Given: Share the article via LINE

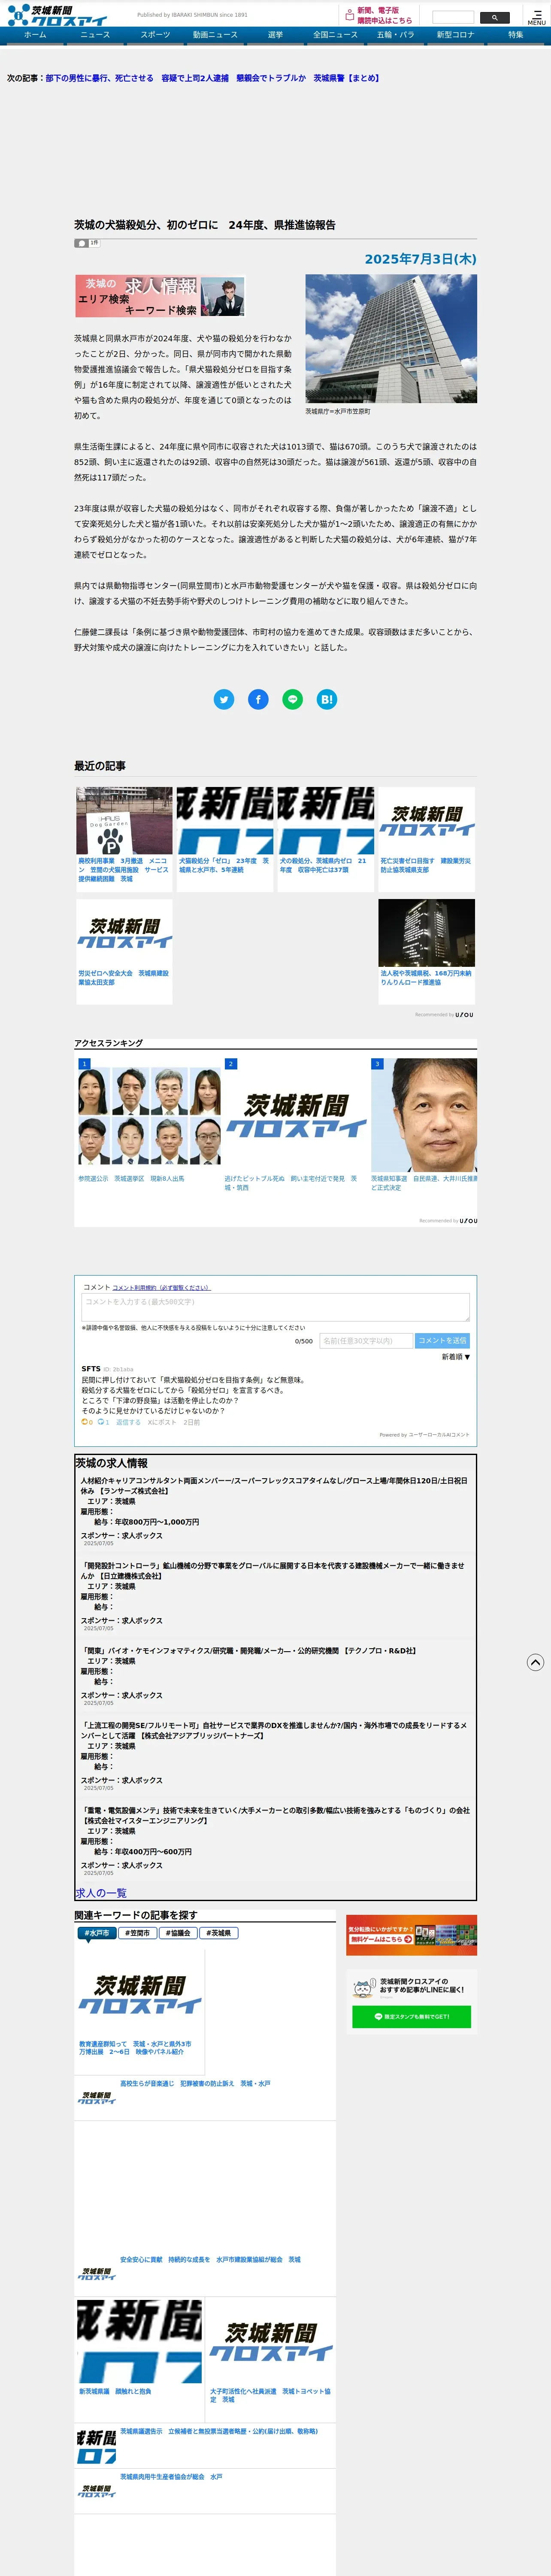Looking at the screenshot, I should pos(292,700).
